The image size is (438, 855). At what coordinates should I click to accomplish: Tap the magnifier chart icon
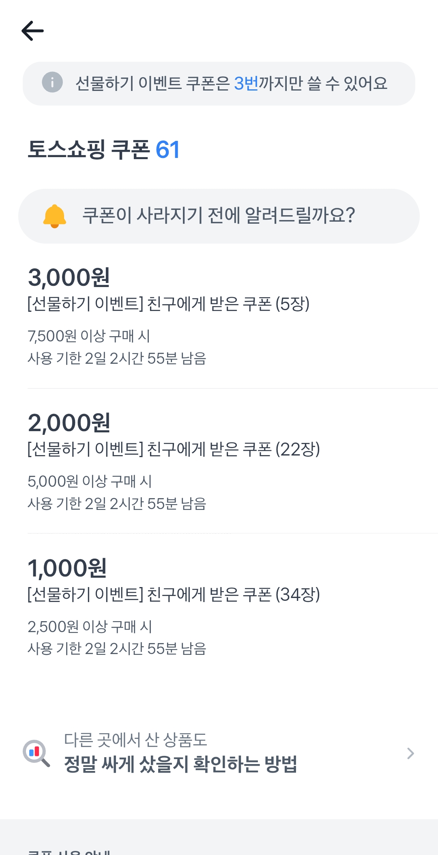(x=36, y=753)
